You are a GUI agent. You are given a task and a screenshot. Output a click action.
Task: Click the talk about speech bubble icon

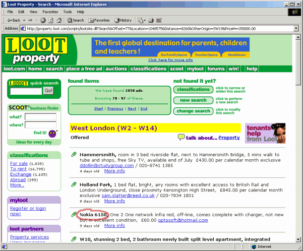(181, 137)
